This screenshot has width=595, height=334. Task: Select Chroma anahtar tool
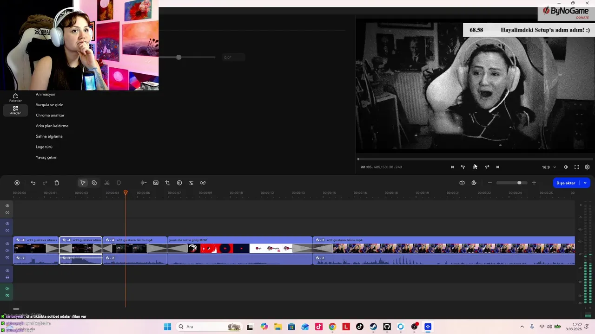pos(50,116)
